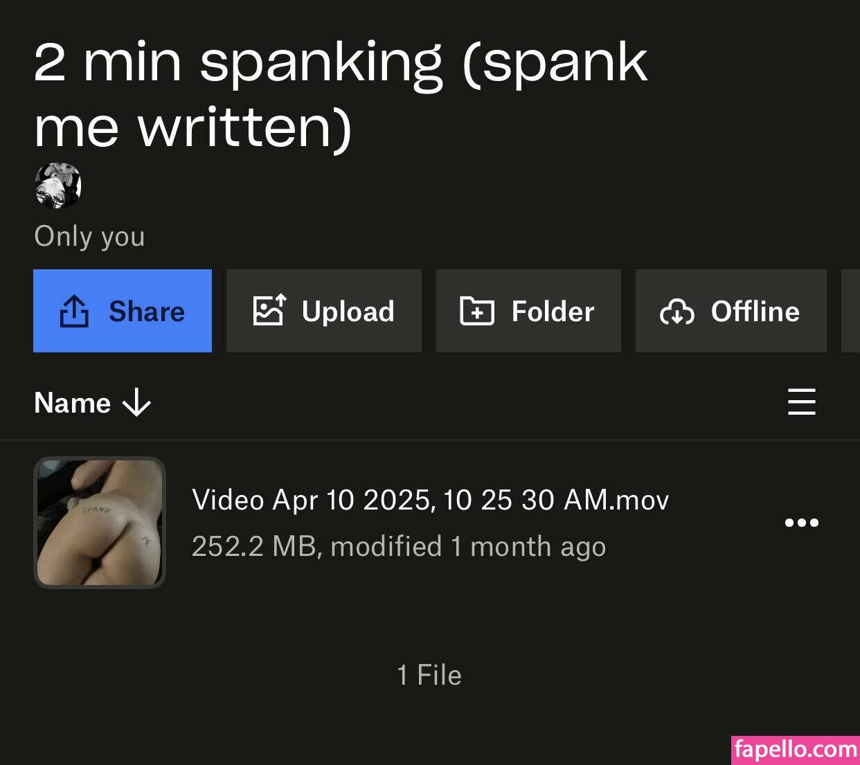Click the partially visible button right of Offline

pyautogui.click(x=850, y=311)
